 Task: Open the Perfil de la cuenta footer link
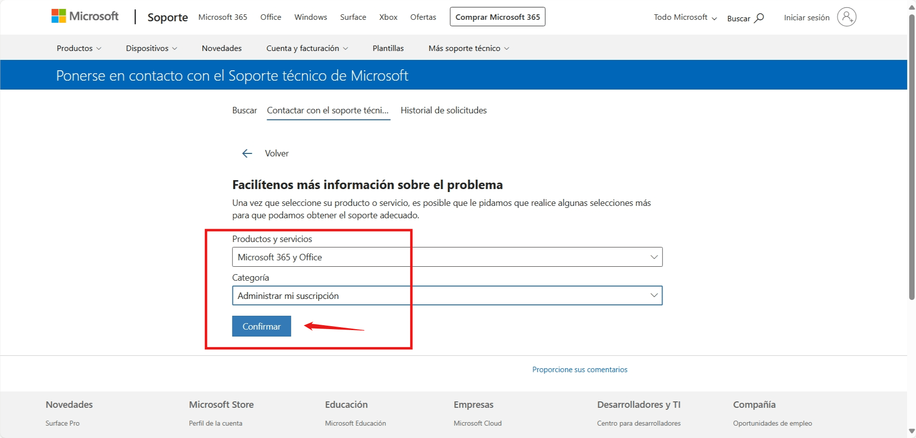pos(216,423)
